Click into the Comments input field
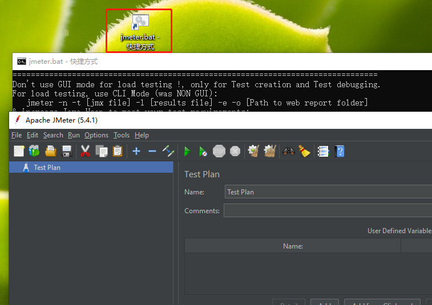 click(x=328, y=210)
